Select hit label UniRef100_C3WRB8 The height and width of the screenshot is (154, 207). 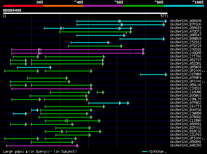coord(186,114)
